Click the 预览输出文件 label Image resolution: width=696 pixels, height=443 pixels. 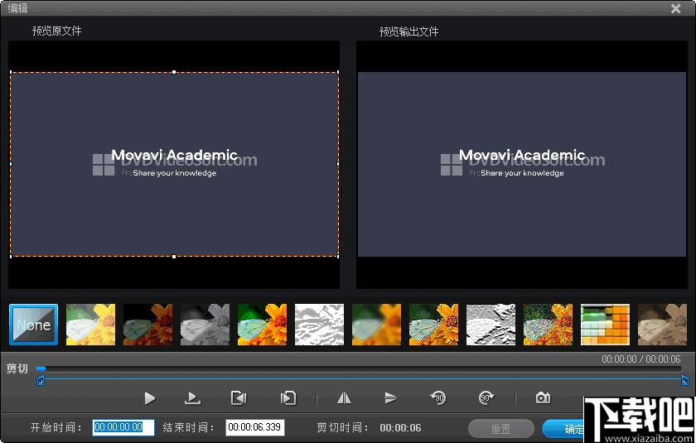pyautogui.click(x=408, y=31)
